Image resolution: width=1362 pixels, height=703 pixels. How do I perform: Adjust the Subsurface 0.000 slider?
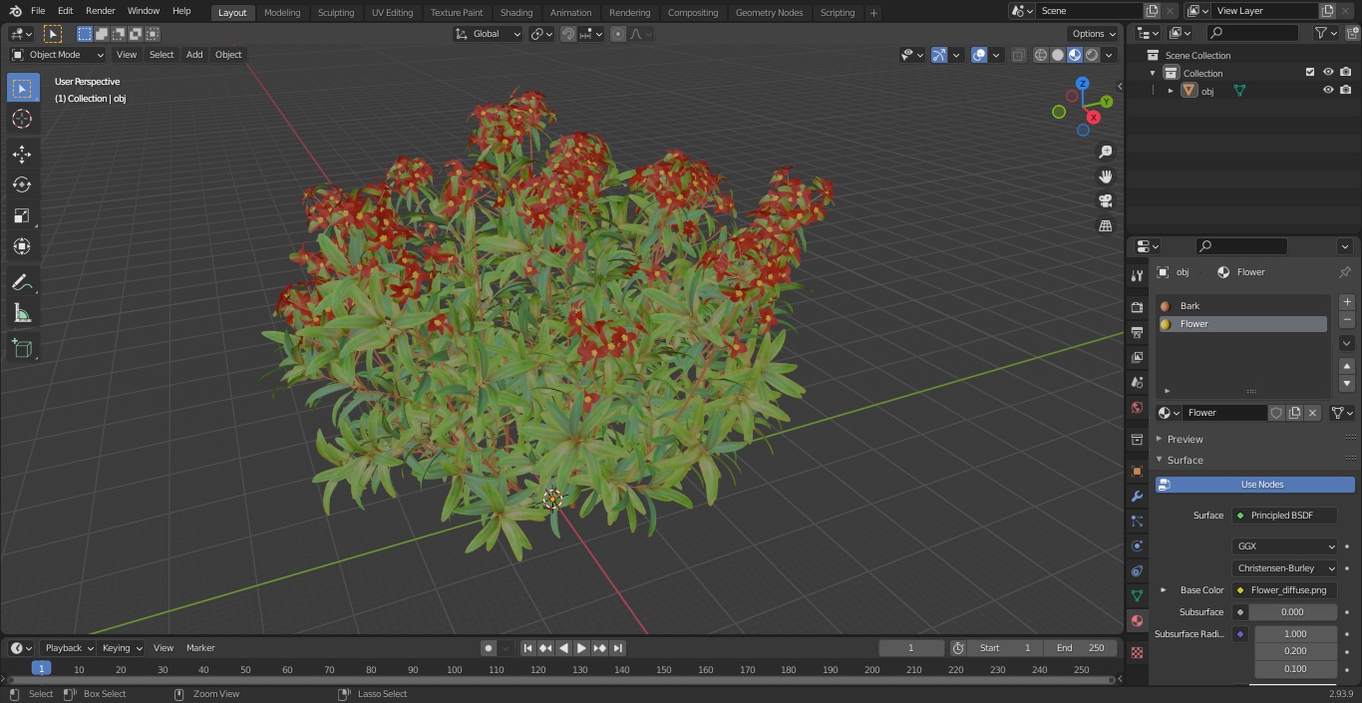click(1292, 612)
